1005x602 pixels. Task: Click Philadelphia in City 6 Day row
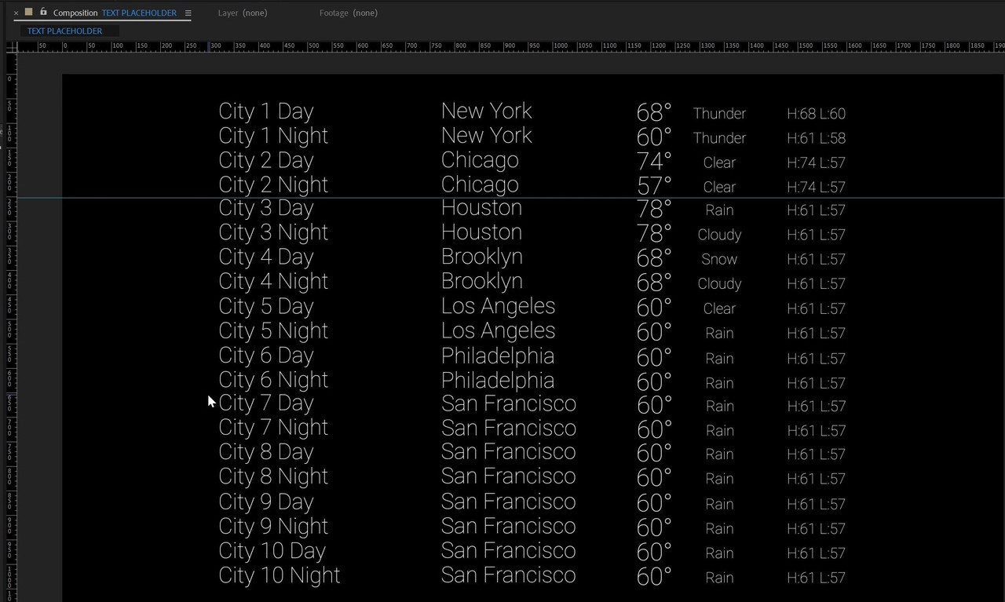(498, 356)
